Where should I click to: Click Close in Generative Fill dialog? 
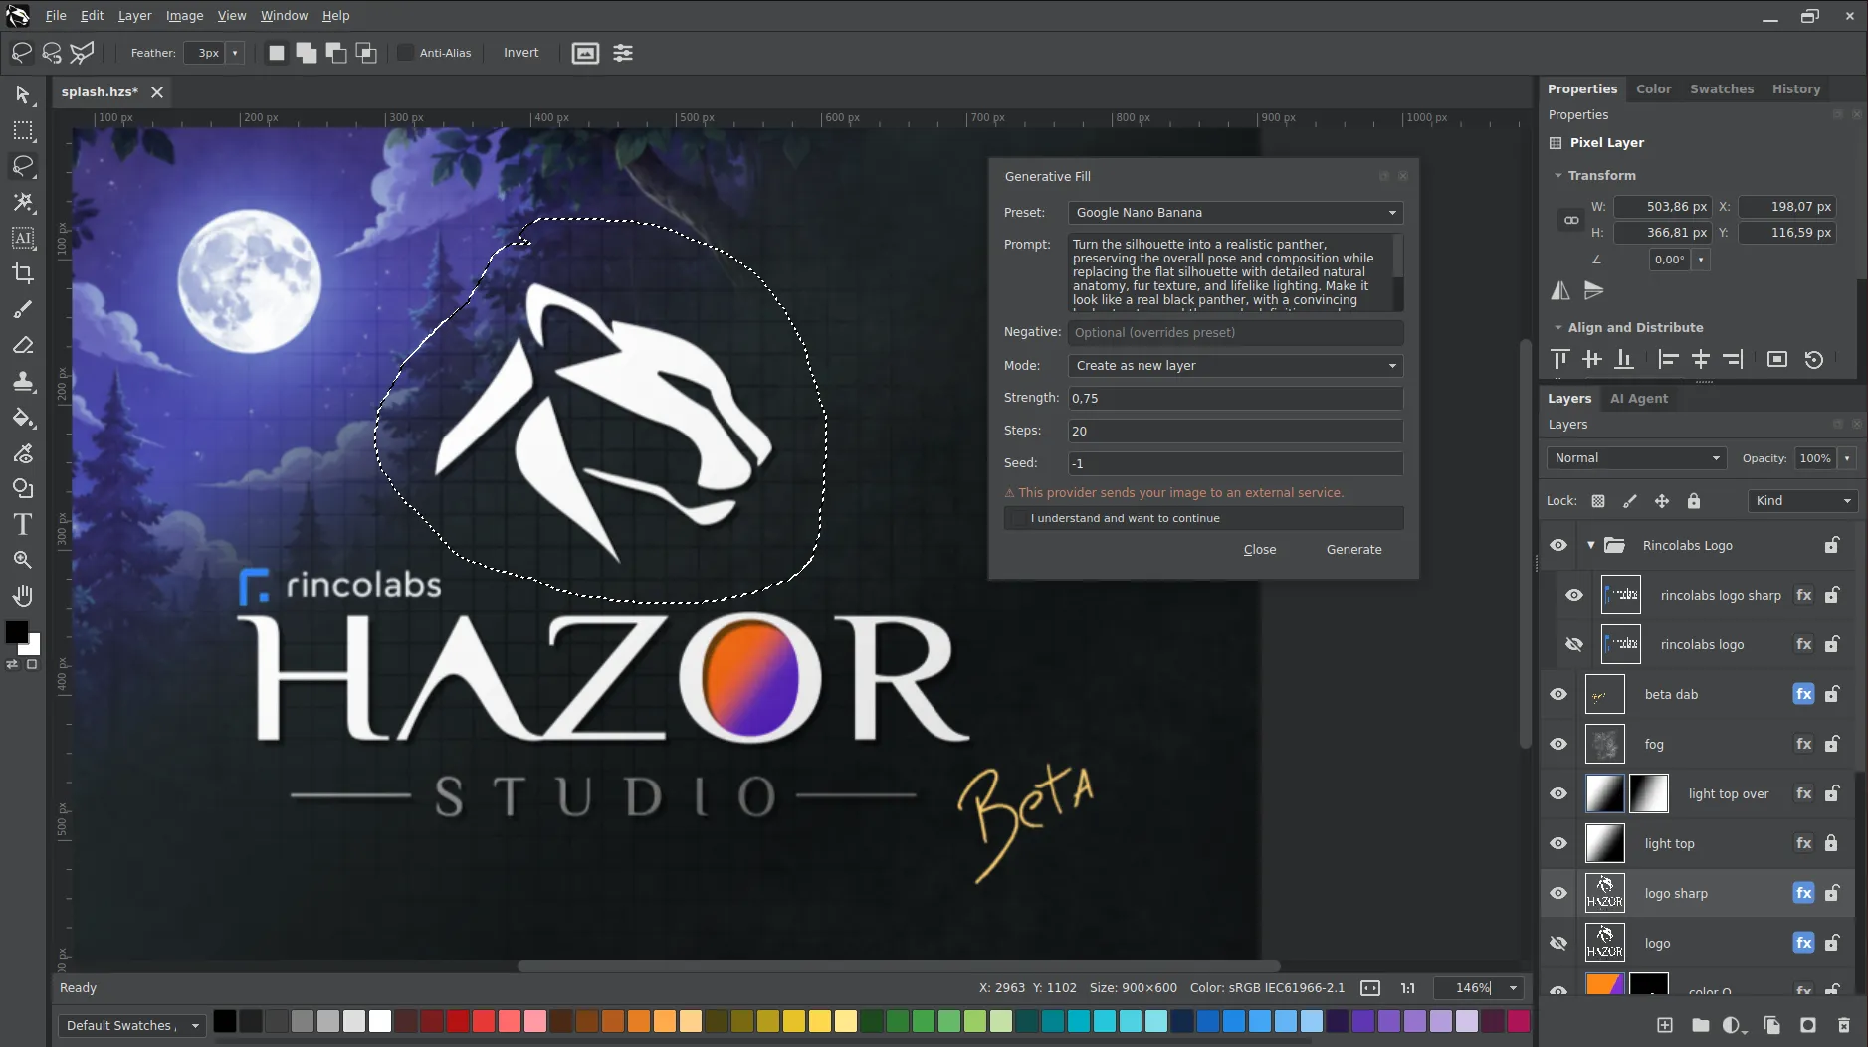(1259, 550)
